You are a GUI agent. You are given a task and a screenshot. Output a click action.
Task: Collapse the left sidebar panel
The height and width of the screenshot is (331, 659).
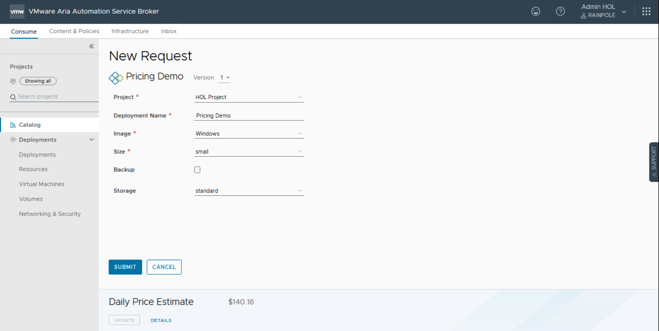pos(91,46)
